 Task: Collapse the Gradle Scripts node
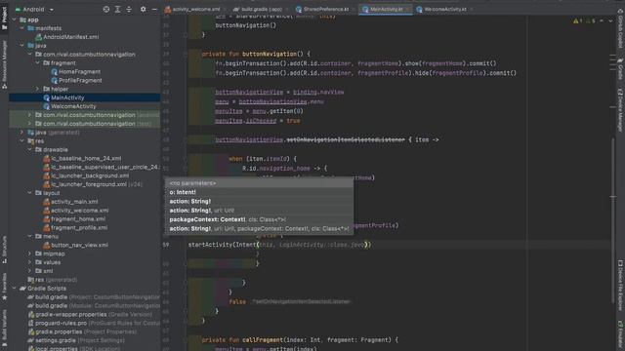click(15, 289)
